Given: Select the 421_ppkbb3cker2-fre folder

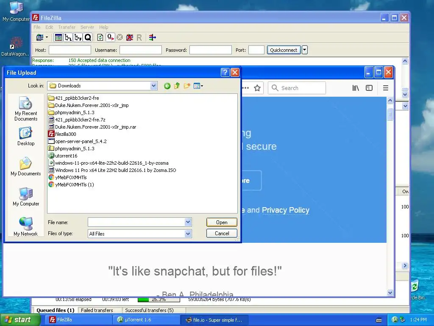Looking at the screenshot, I should pyautogui.click(x=73, y=98).
